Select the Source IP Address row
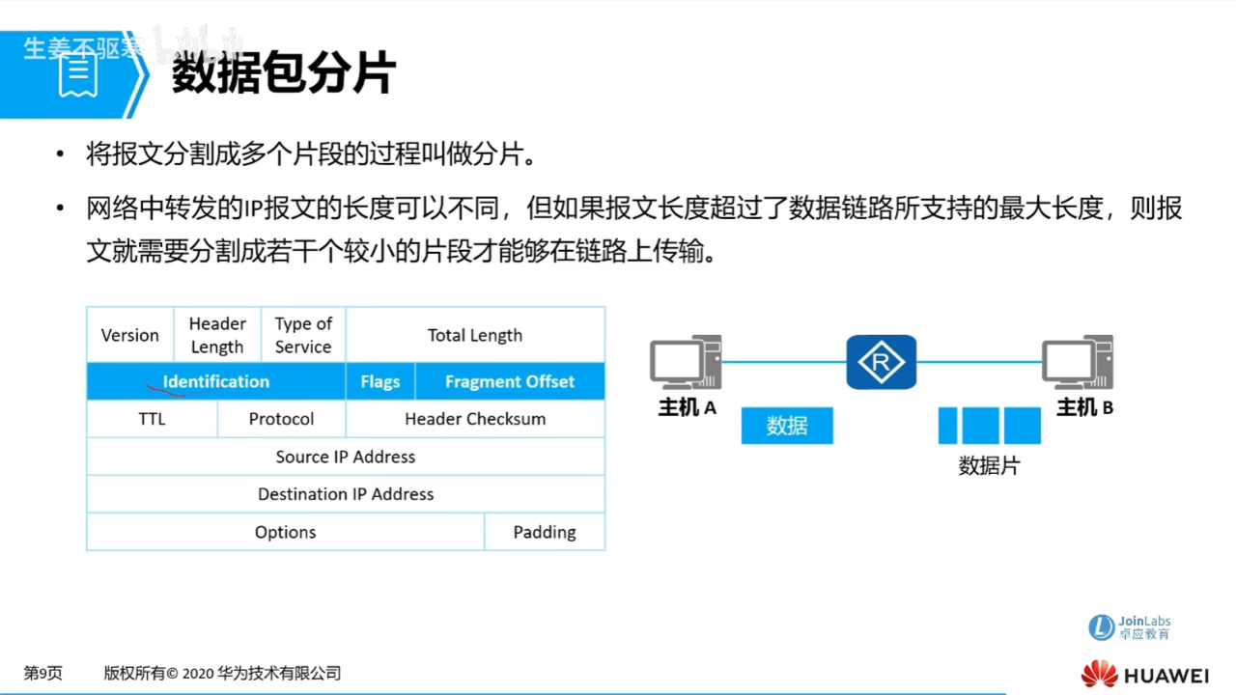Viewport: 1236px width, 695px height. click(x=346, y=457)
